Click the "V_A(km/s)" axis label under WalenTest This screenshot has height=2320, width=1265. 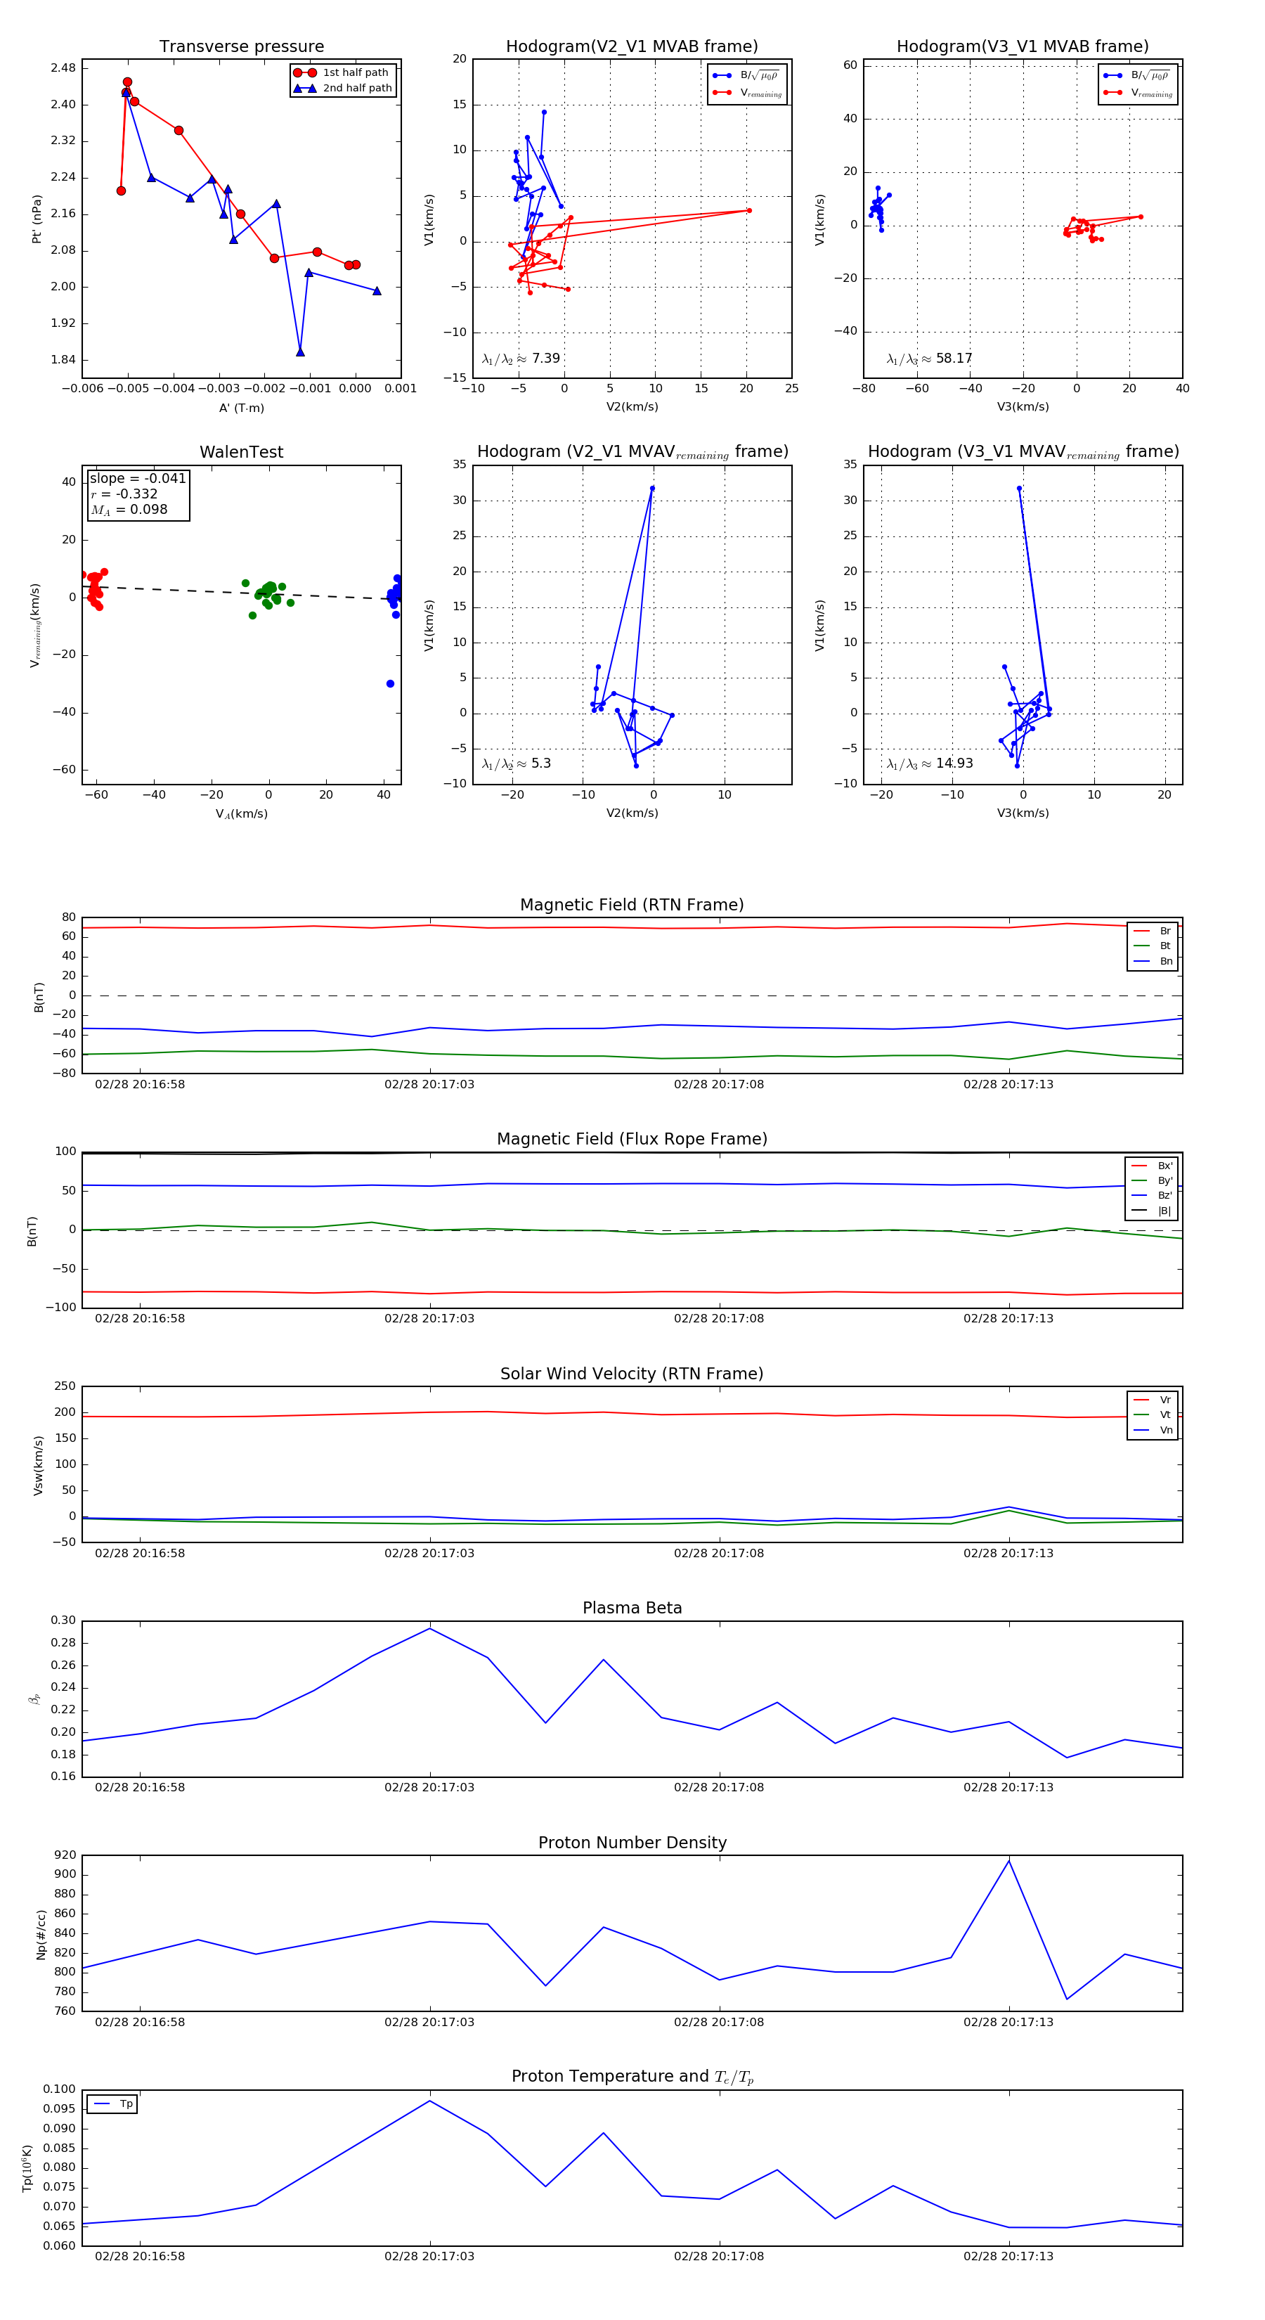click(241, 814)
